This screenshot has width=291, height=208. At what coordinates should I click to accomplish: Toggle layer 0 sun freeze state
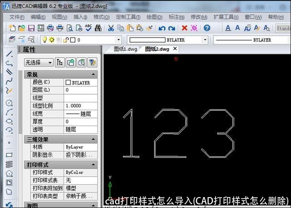click(x=52, y=40)
